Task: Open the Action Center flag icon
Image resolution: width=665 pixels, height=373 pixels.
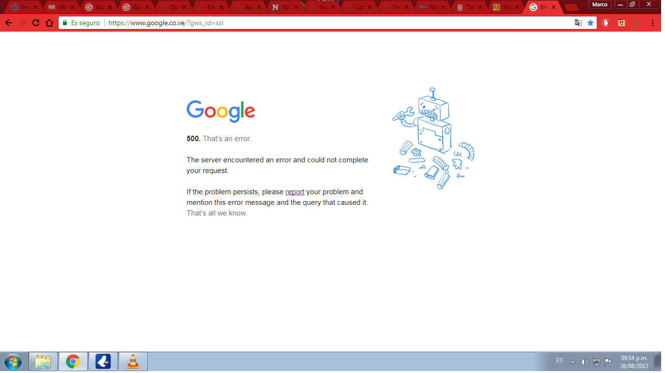Action: tap(608, 362)
